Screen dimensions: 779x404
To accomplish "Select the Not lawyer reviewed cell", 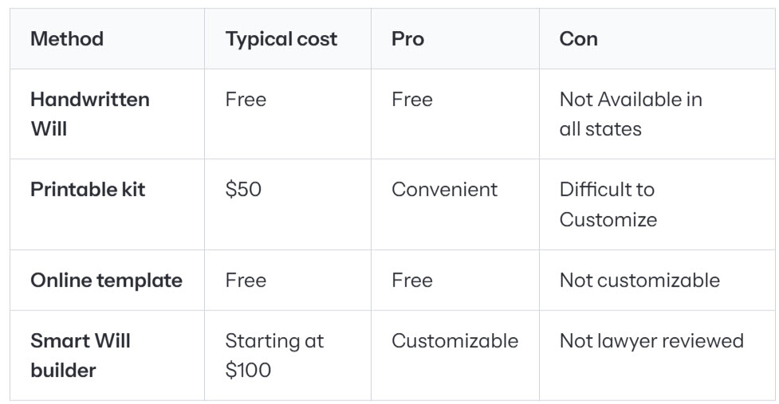I will [651, 340].
